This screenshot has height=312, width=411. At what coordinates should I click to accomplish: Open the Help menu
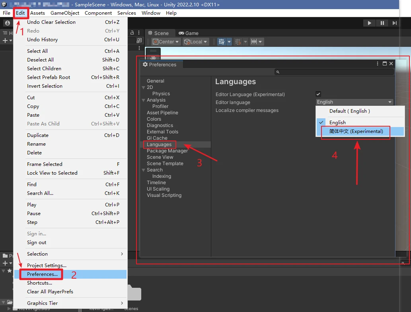[171, 13]
